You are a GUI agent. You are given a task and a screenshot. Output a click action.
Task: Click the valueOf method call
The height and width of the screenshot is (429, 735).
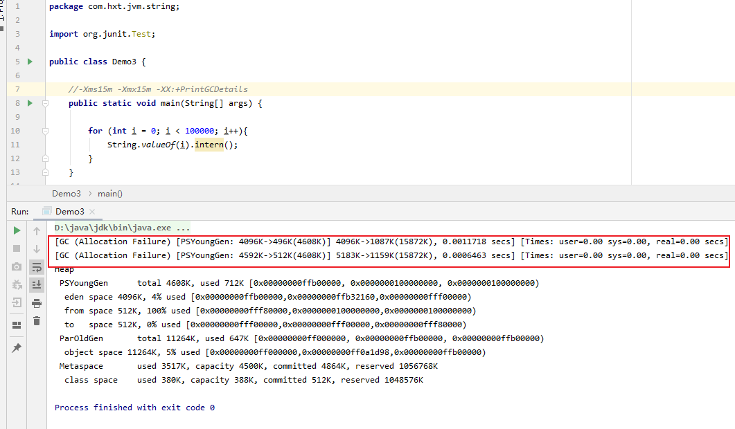pyautogui.click(x=158, y=145)
